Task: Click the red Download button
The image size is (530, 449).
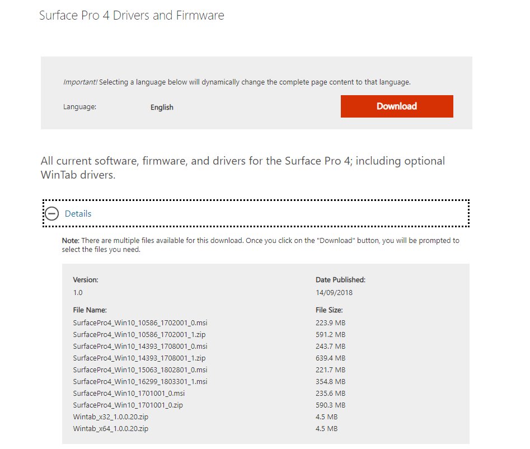Action: [396, 106]
